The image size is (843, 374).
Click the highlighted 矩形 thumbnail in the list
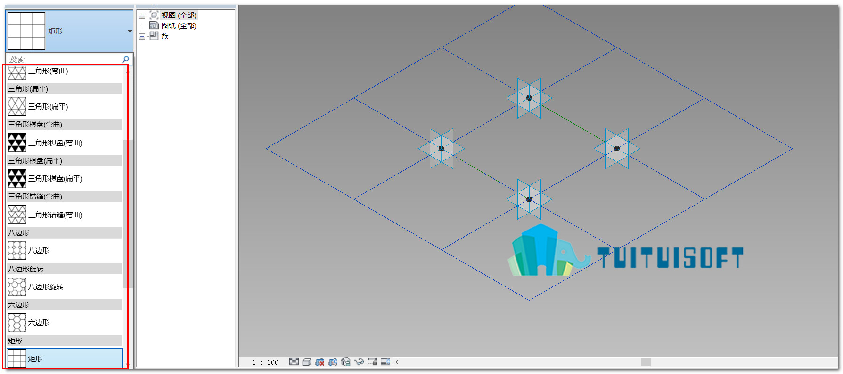coord(17,358)
